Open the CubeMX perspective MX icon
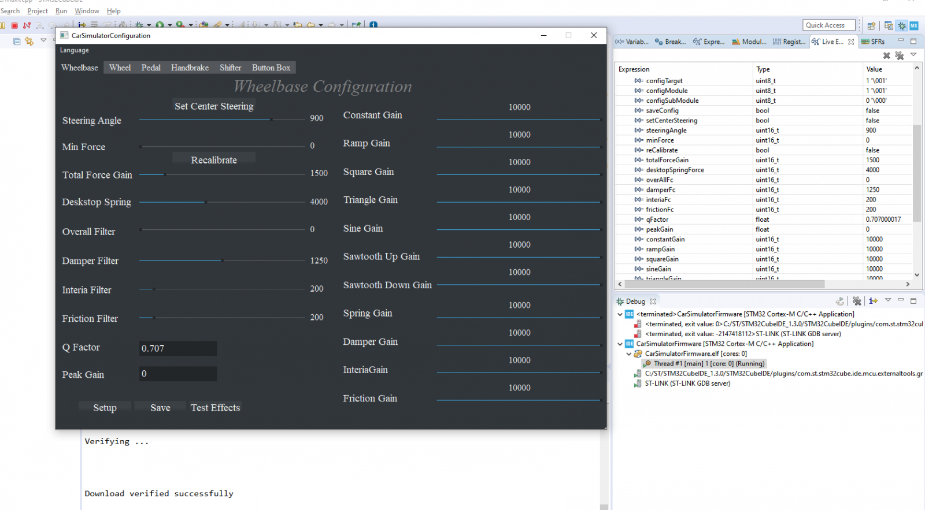Screen dimensions: 925x510 (914, 25)
